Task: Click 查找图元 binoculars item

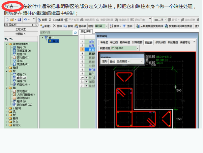Action: point(87,20)
